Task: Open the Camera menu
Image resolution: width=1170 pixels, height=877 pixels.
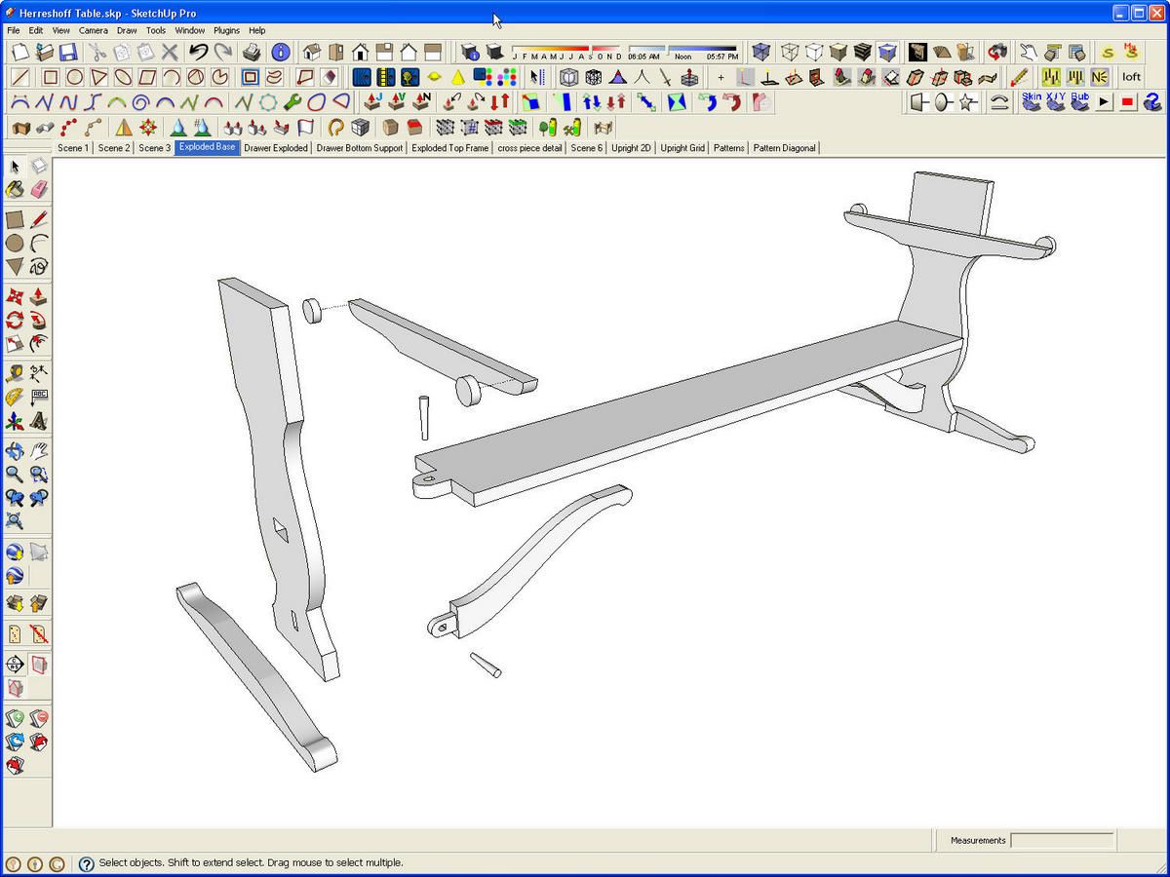Action: pos(94,30)
